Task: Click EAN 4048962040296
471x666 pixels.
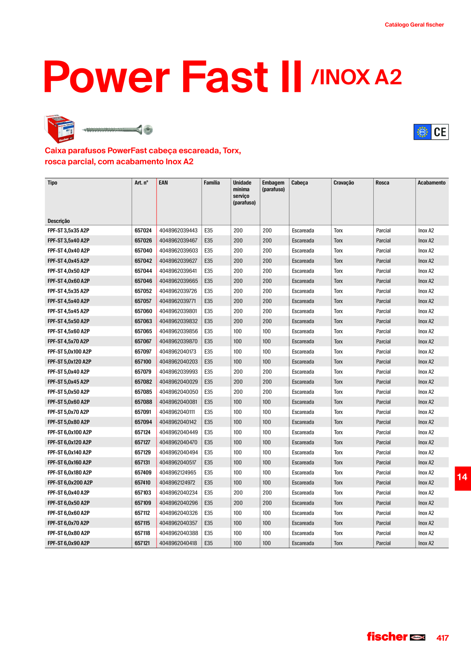Action: 179,503
